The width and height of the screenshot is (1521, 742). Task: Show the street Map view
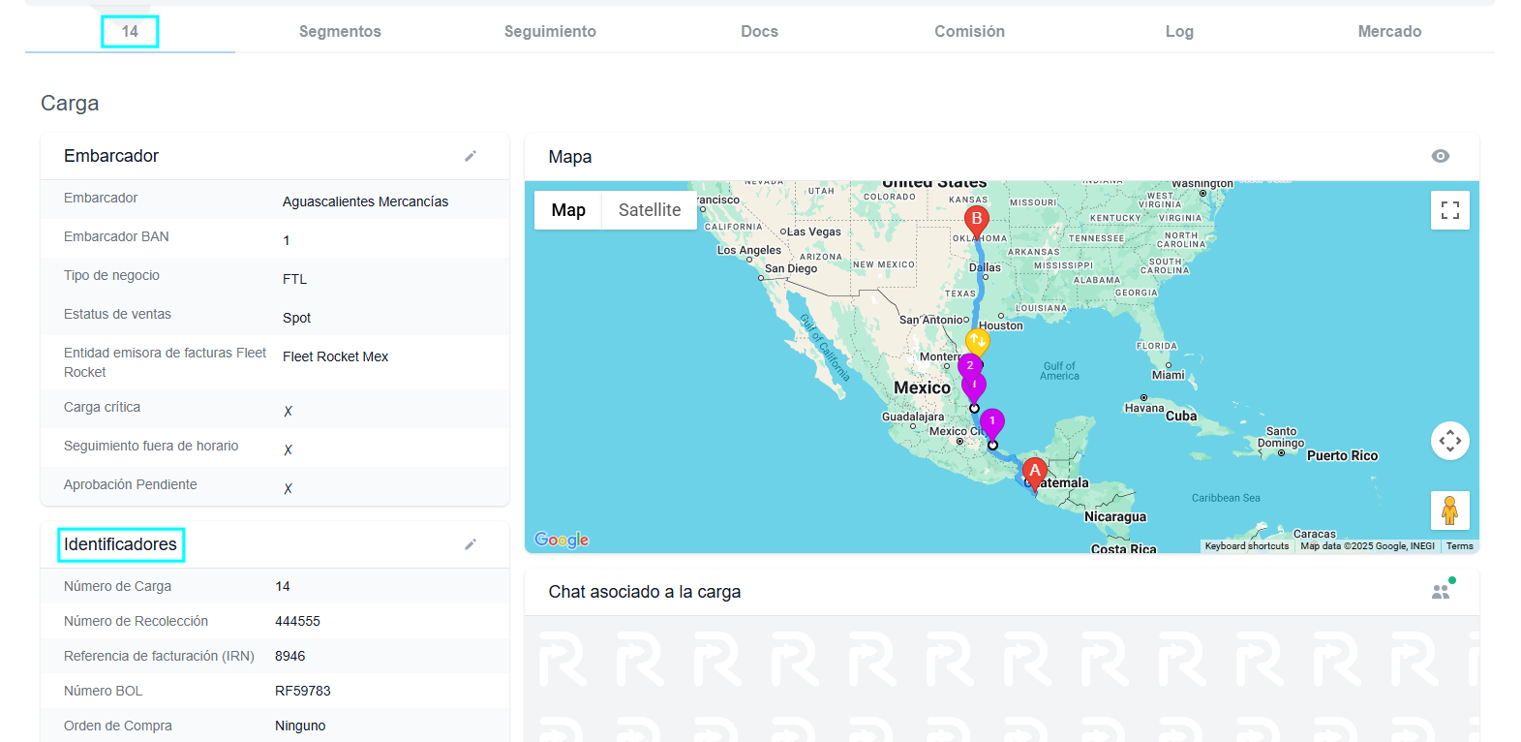pos(568,210)
